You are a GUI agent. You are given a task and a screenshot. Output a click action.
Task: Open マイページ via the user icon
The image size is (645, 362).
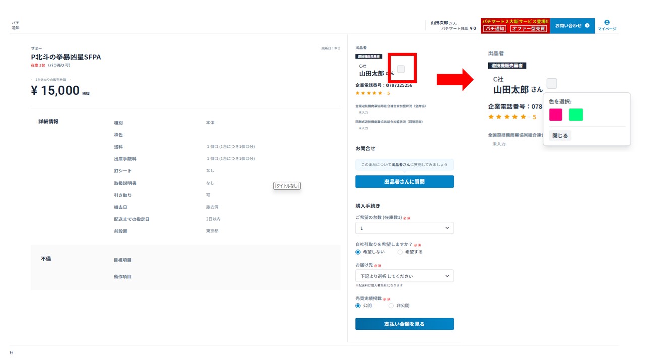pyautogui.click(x=607, y=22)
